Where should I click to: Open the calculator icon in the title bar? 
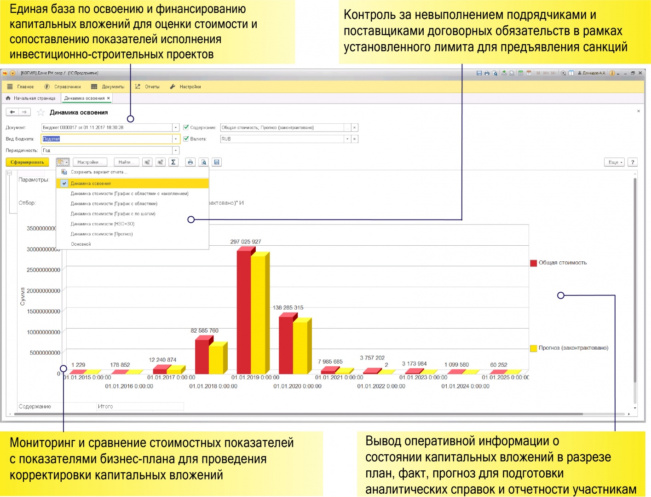[521, 73]
